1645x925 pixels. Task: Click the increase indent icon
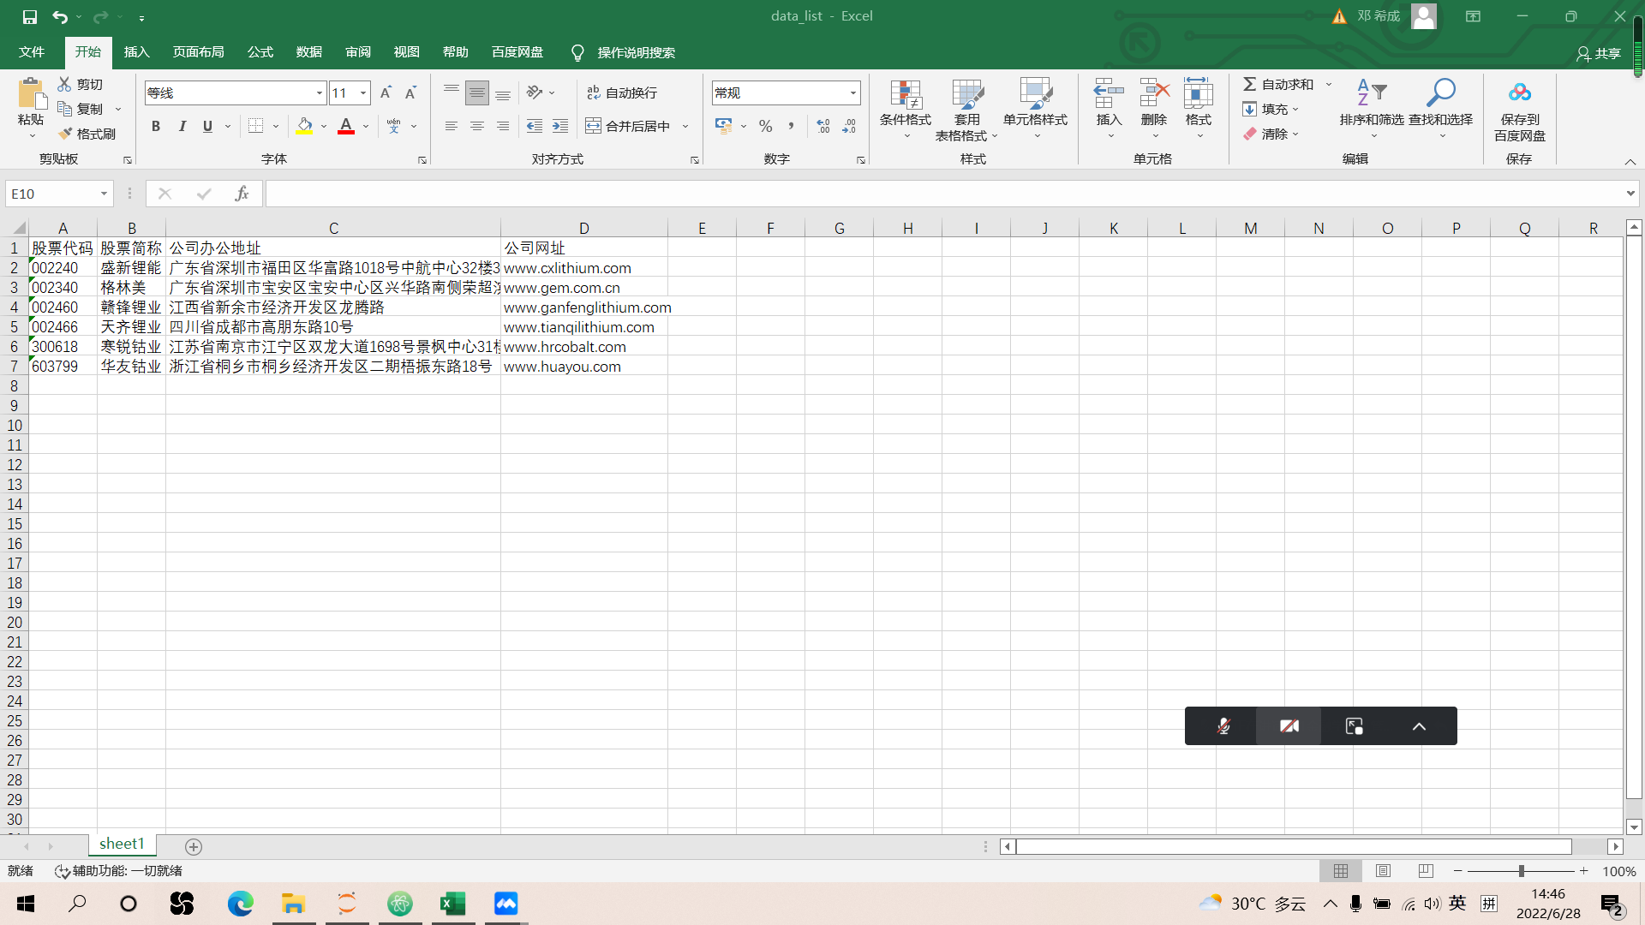point(560,126)
